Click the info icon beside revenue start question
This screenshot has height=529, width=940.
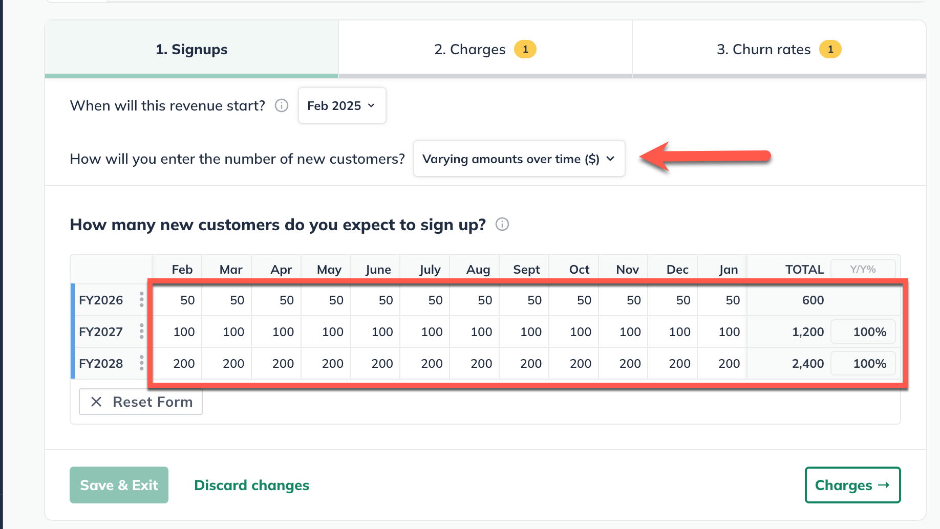coord(281,106)
